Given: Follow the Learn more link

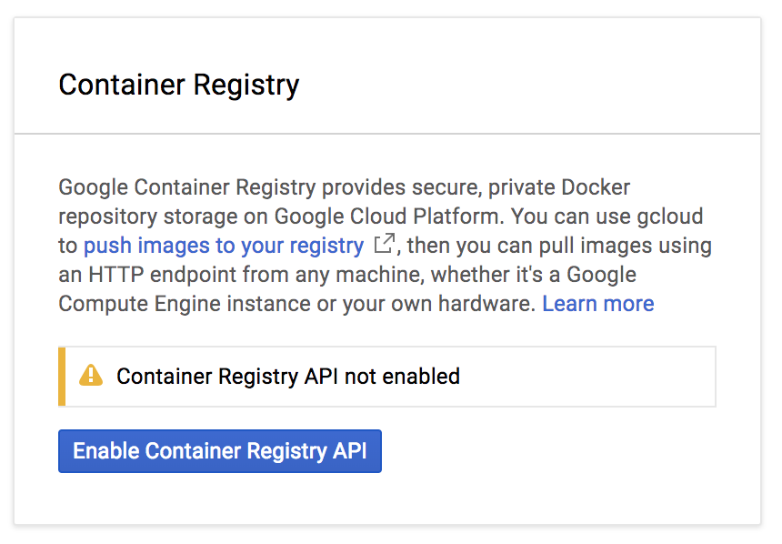Looking at the screenshot, I should [x=597, y=303].
